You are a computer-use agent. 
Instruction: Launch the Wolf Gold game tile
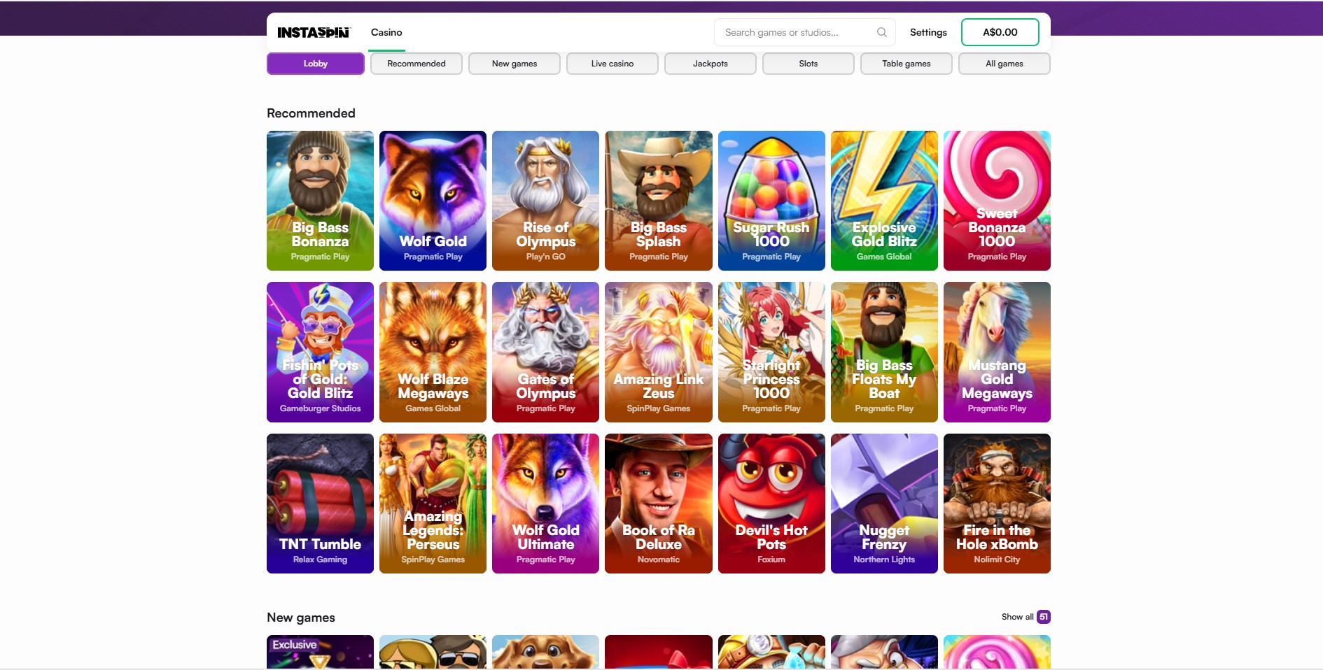pyautogui.click(x=433, y=201)
